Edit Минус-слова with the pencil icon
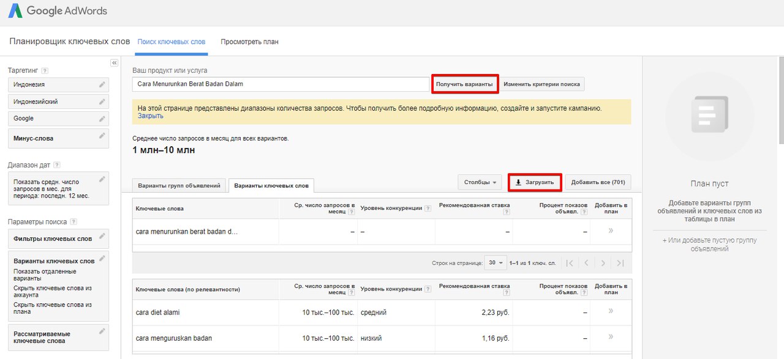784x359 pixels. pos(102,135)
